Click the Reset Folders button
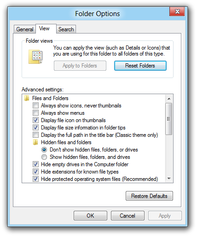The height and width of the screenshot is (236, 197). [140, 66]
